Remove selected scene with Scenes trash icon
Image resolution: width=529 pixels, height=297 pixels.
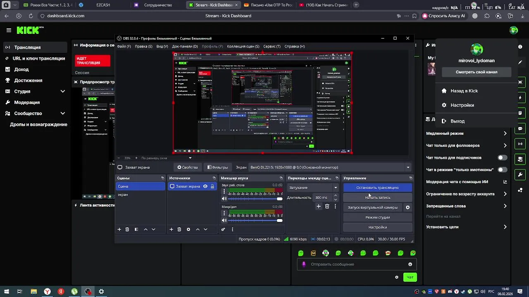(x=127, y=229)
